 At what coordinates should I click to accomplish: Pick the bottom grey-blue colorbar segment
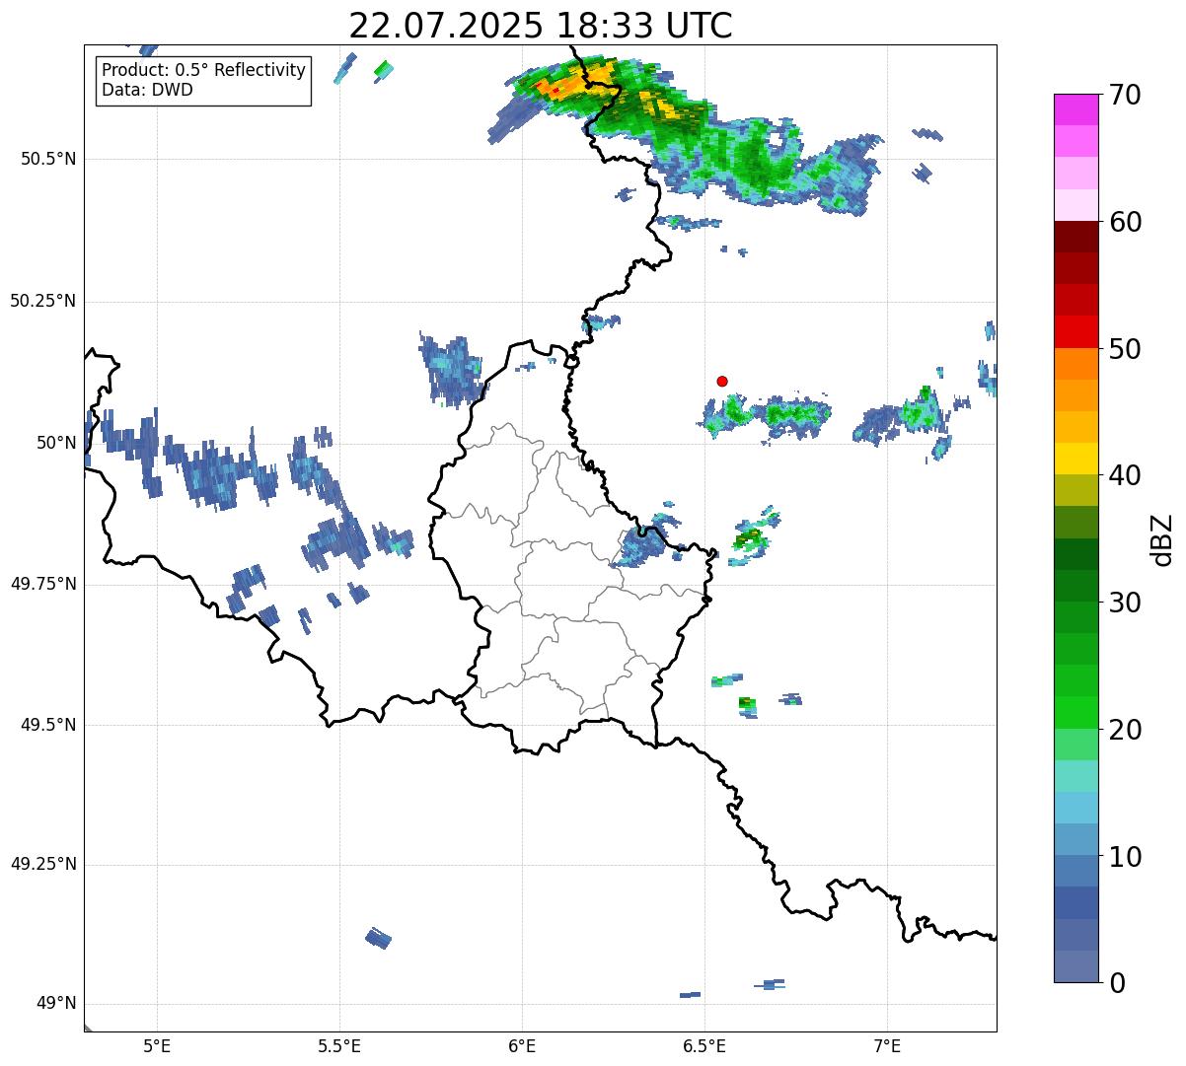1076,966
